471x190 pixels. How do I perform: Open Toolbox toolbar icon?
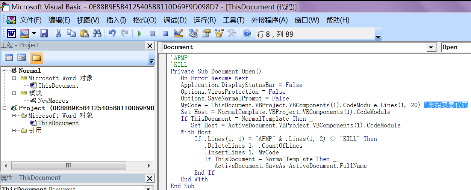(x=232, y=34)
